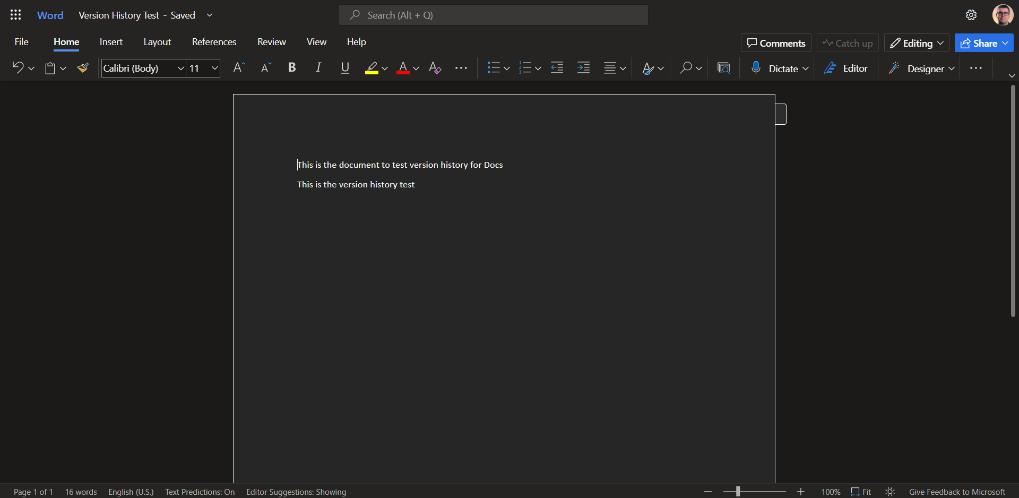The height and width of the screenshot is (498, 1019).
Task: Click the Fit page button
Action: (861, 492)
